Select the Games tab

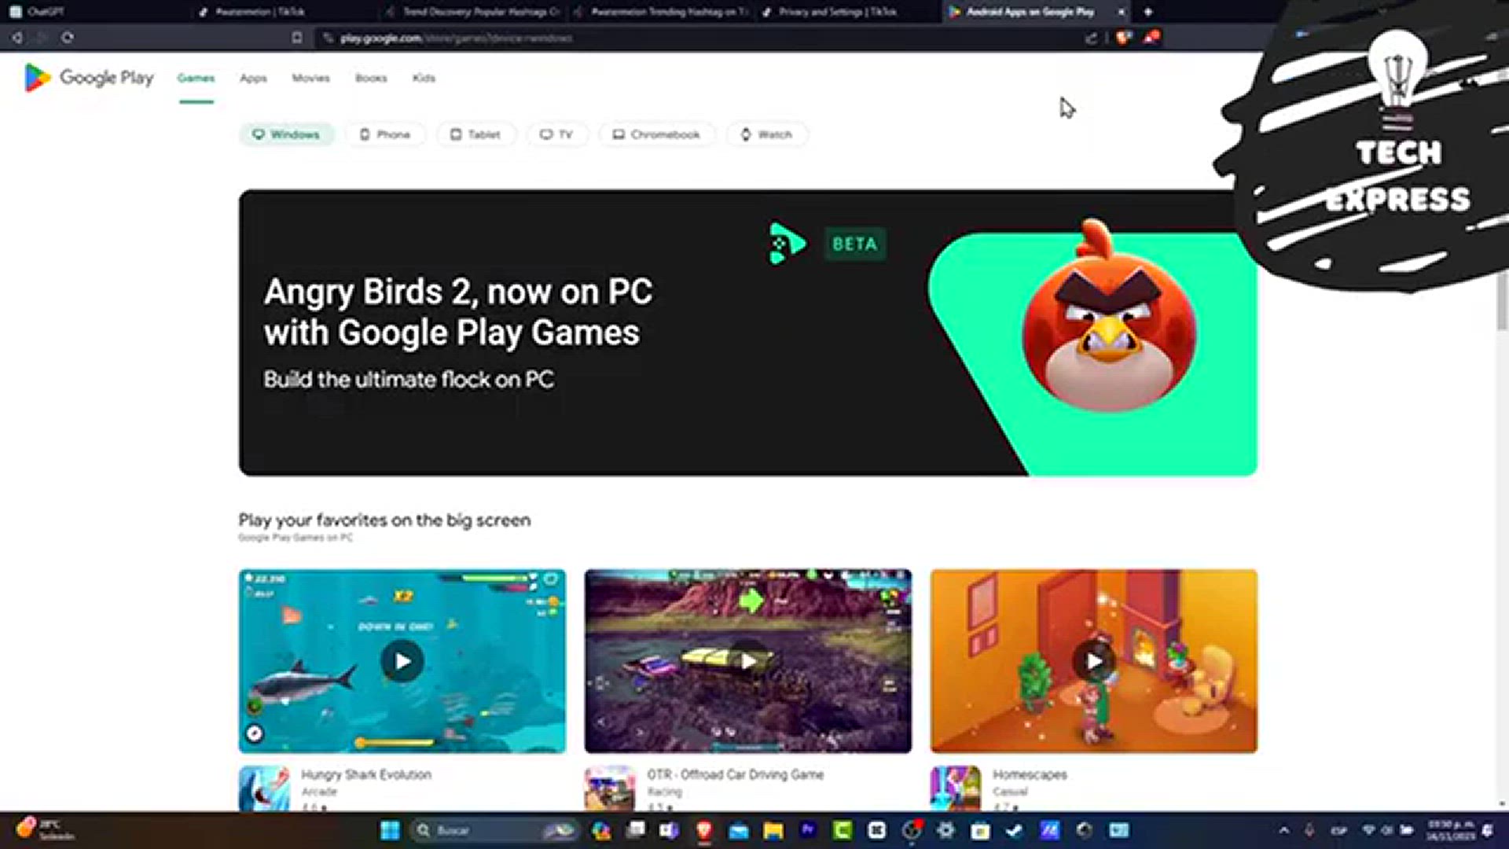click(196, 78)
